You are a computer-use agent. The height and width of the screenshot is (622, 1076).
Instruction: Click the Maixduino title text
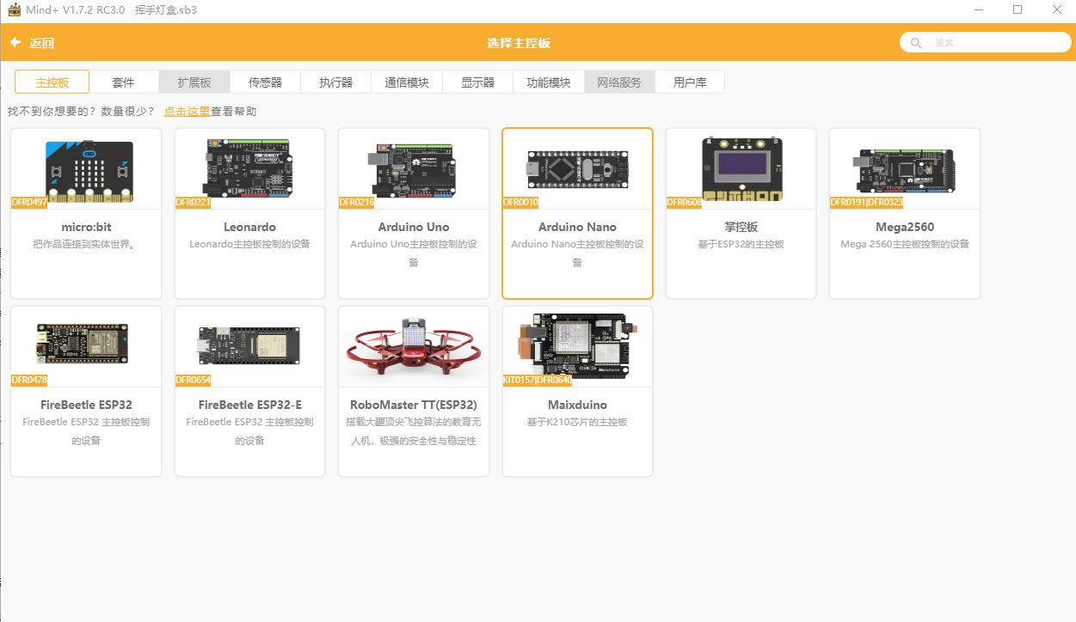577,405
